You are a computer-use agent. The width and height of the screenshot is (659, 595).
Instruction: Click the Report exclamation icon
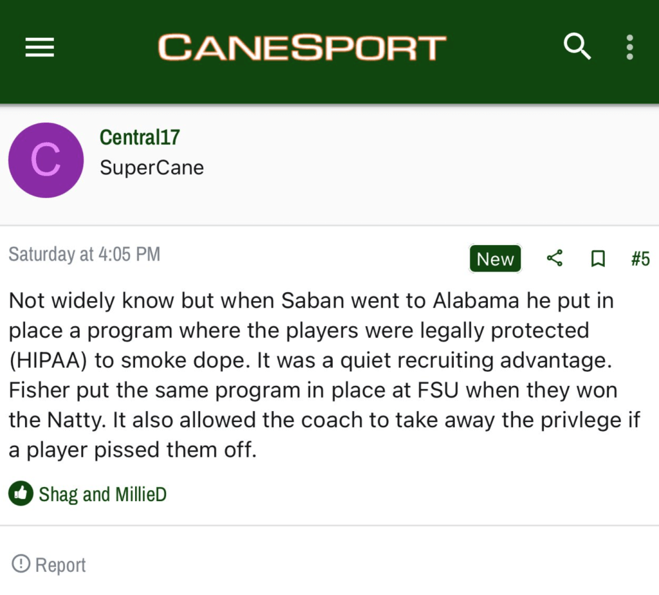21,564
